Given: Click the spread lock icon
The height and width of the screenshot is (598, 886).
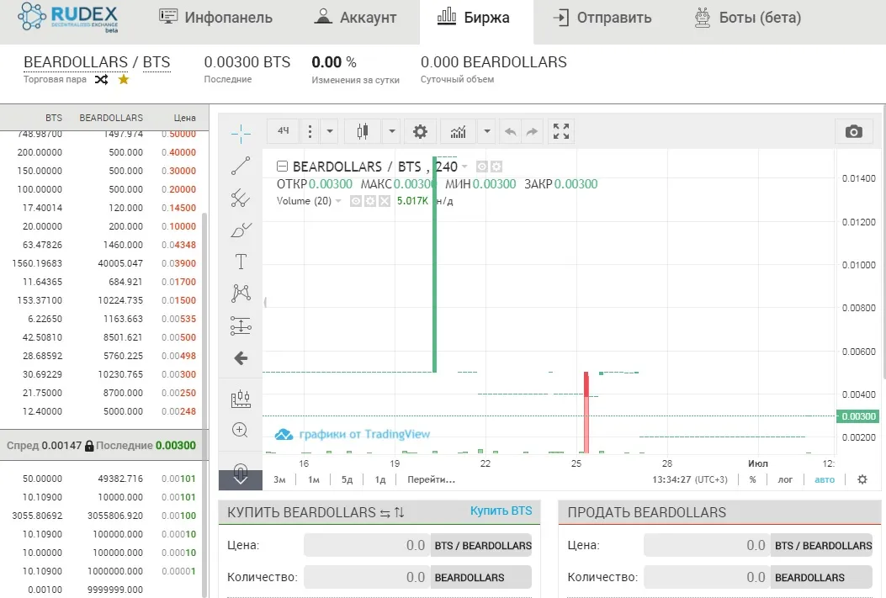Looking at the screenshot, I should [x=89, y=446].
